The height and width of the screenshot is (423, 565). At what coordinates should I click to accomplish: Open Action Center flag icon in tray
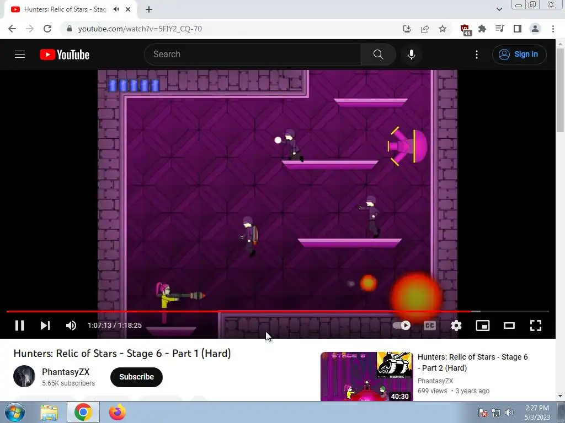[x=482, y=413]
